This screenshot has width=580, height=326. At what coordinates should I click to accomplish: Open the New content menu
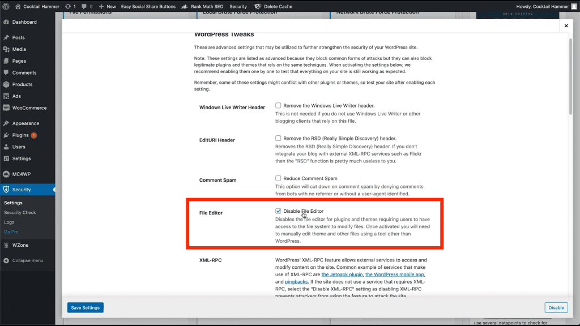pos(107,6)
